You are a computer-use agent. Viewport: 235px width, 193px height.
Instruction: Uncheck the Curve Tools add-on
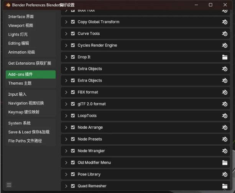[x=73, y=34]
